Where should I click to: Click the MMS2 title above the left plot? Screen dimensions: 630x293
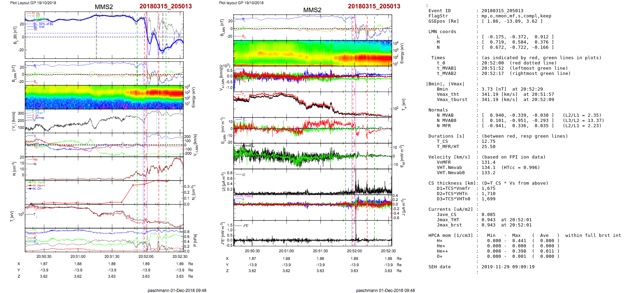104,7
